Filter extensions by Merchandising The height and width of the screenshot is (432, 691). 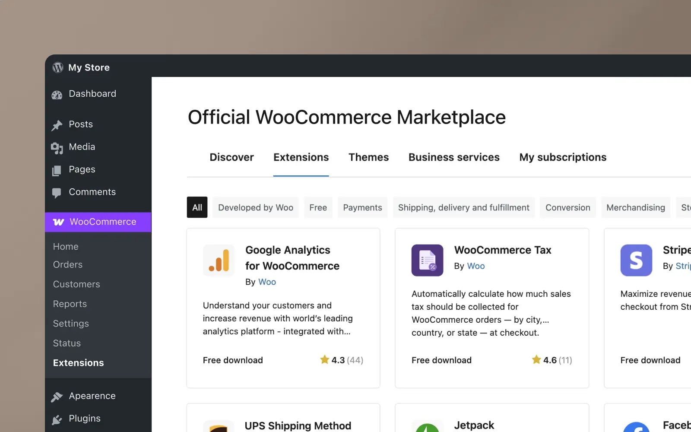[636, 207]
